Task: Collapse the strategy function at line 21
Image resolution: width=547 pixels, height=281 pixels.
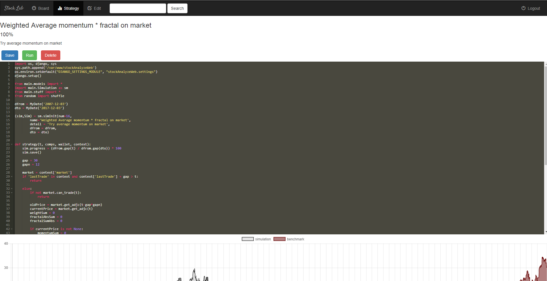Action: [x=12, y=144]
